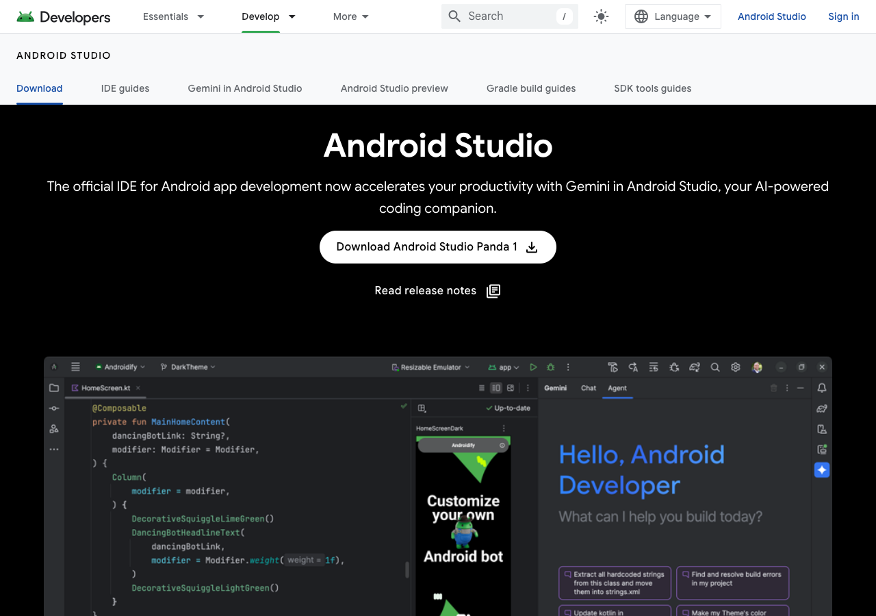The height and width of the screenshot is (616, 876).
Task: Sync the project with Gradle files
Action: pos(695,367)
